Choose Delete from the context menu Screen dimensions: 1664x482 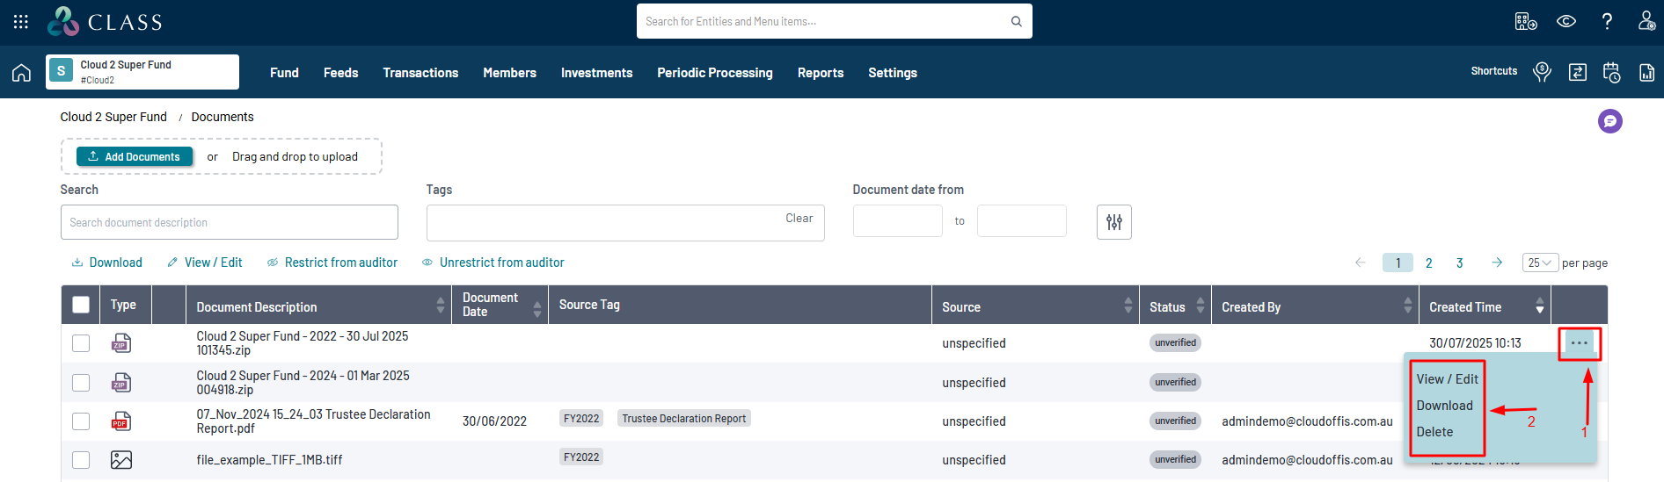(1434, 432)
